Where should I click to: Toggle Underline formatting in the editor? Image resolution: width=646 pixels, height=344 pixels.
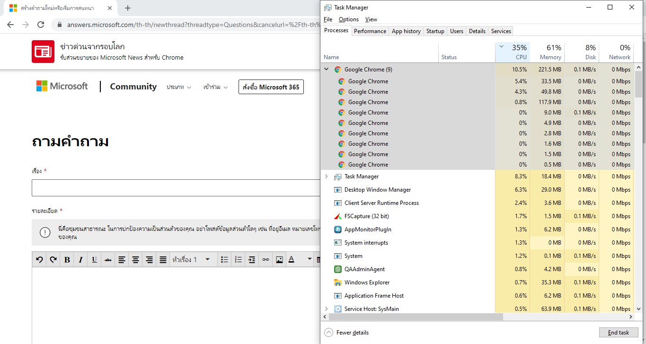point(94,259)
